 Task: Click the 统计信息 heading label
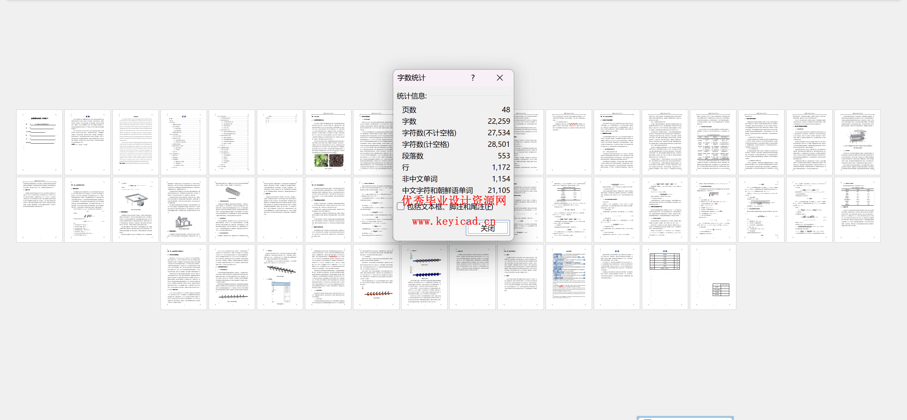(x=412, y=96)
